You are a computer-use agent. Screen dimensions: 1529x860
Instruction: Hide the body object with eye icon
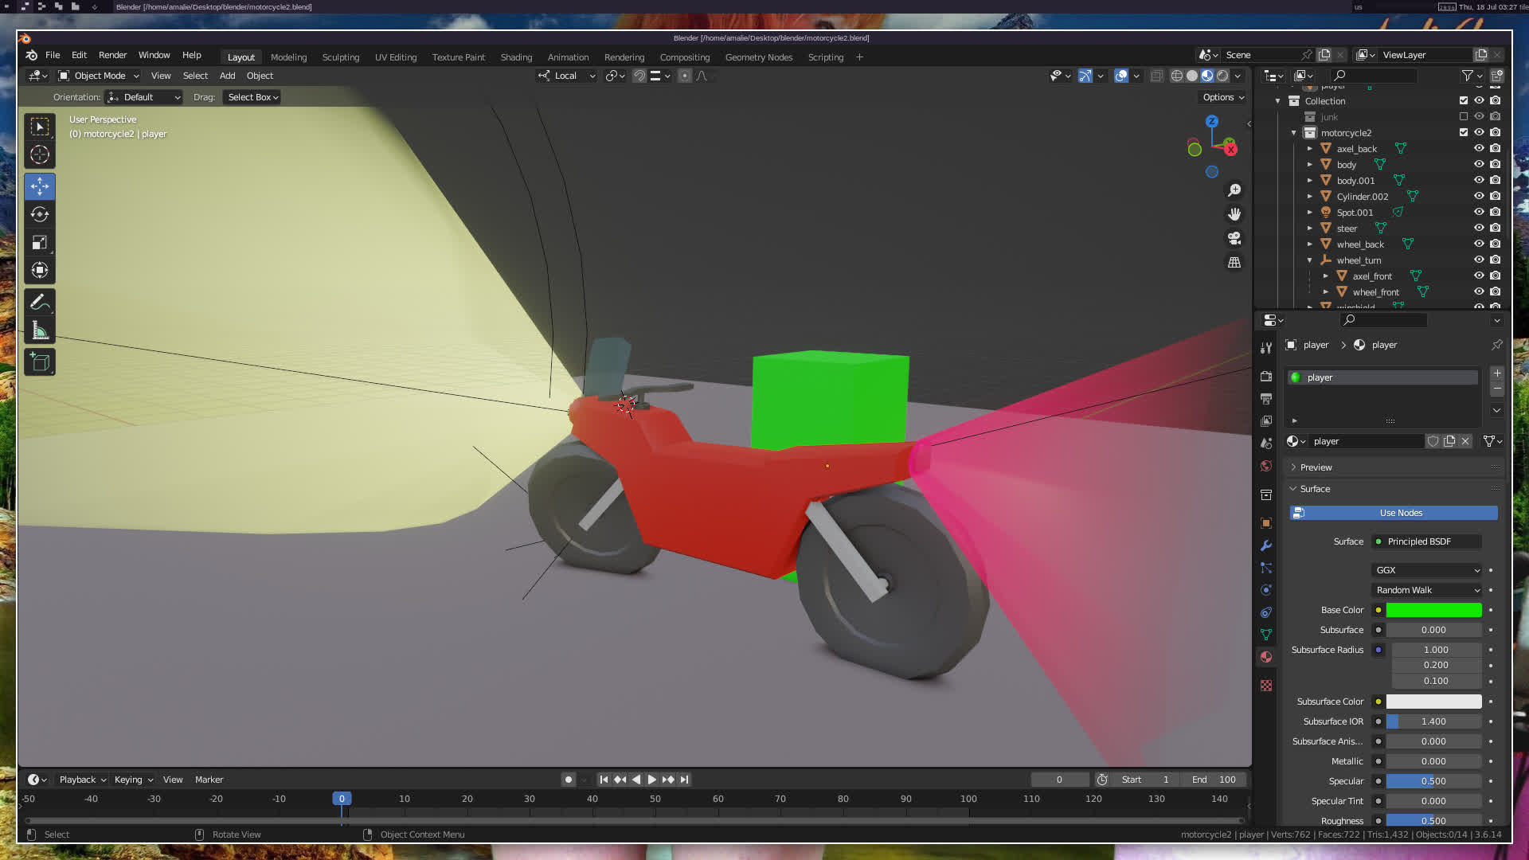point(1479,165)
